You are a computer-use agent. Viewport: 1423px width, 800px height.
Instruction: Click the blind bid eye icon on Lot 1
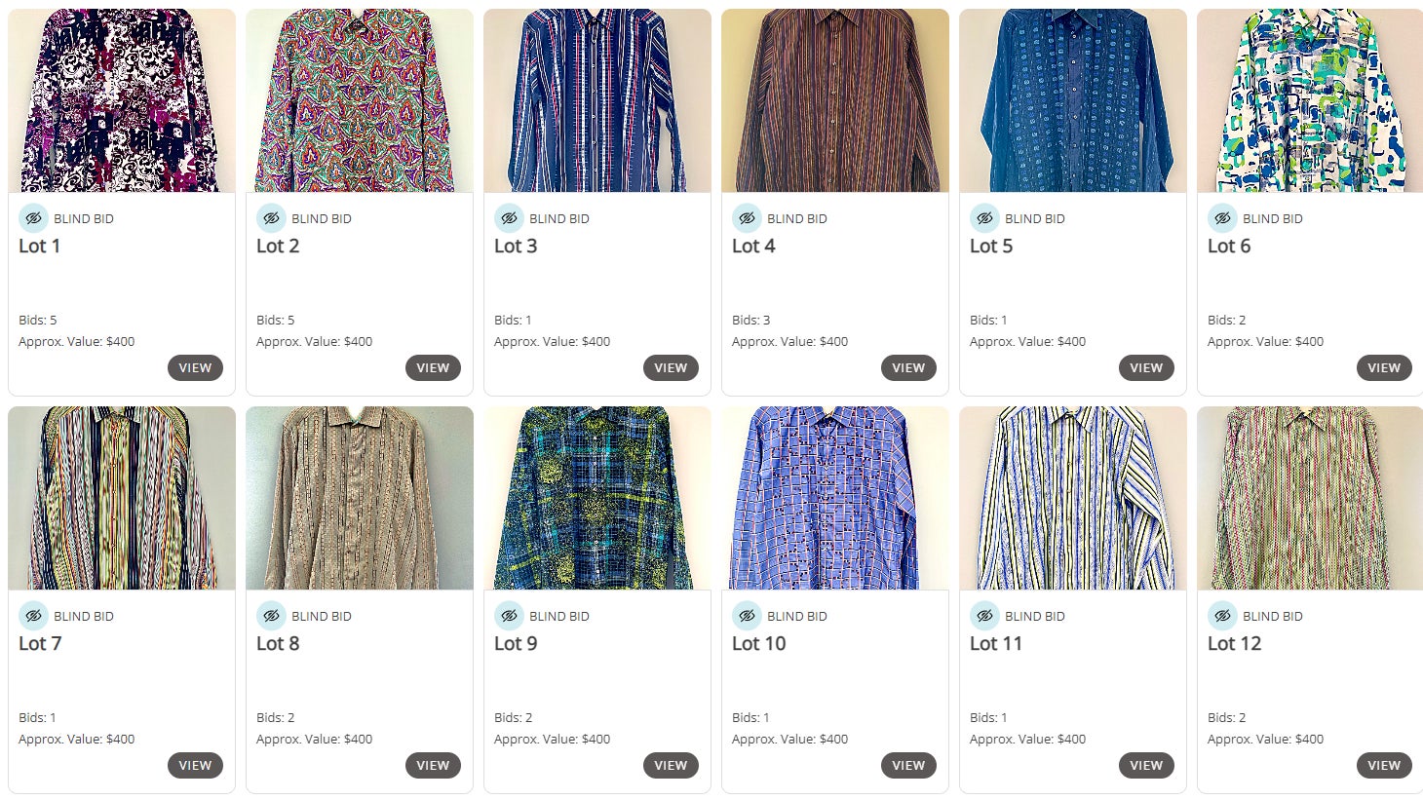(33, 218)
